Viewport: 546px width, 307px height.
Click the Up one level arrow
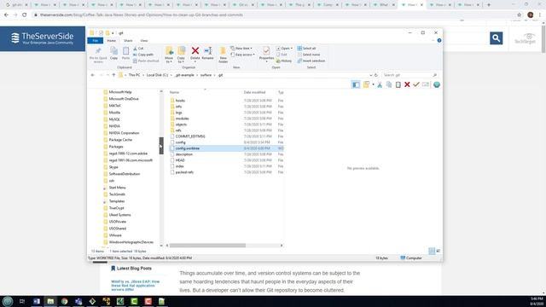(113, 75)
